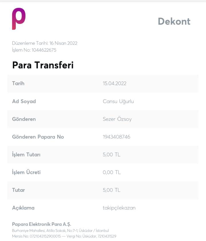Select the Papara number 1943408746

coord(116,137)
